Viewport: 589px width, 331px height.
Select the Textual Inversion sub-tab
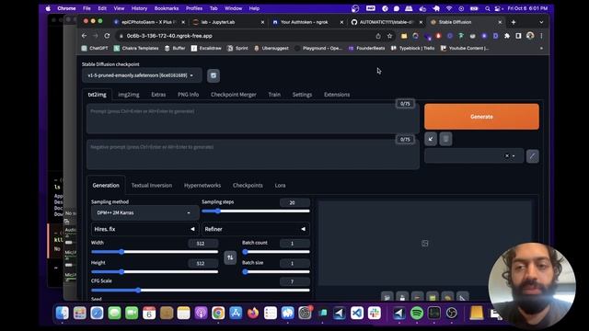[x=151, y=186]
